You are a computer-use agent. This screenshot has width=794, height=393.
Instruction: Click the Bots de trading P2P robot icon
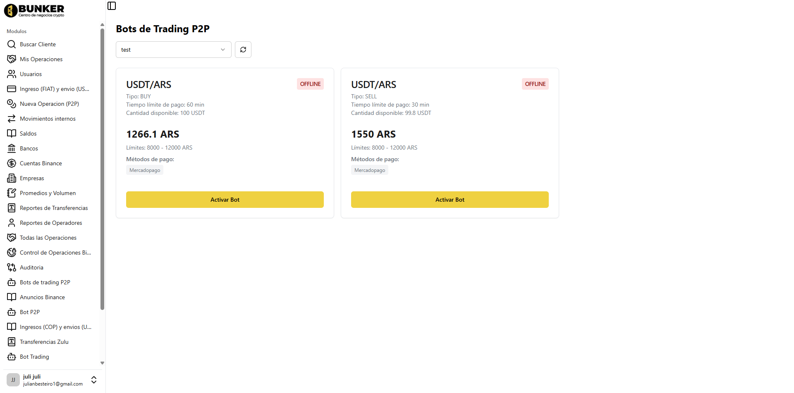point(12,282)
